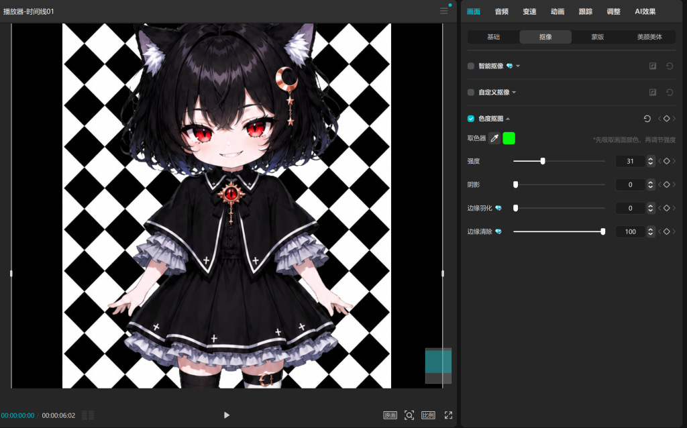
Task: Click the audio level grid icon by timecode
Action: click(x=88, y=415)
